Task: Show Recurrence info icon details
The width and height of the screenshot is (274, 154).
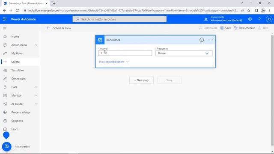Action: click(202, 40)
